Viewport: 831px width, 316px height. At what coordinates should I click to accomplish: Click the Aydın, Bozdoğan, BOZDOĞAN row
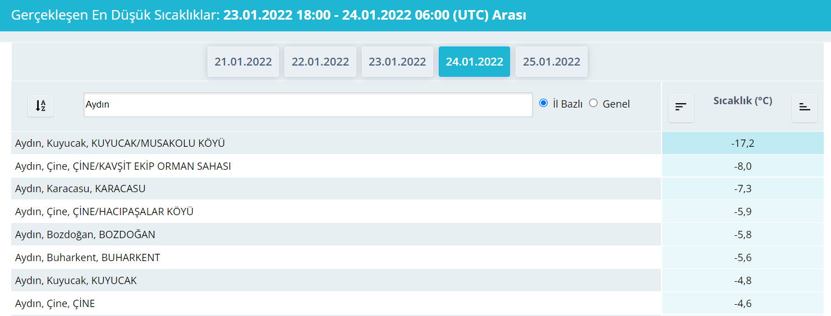point(85,235)
